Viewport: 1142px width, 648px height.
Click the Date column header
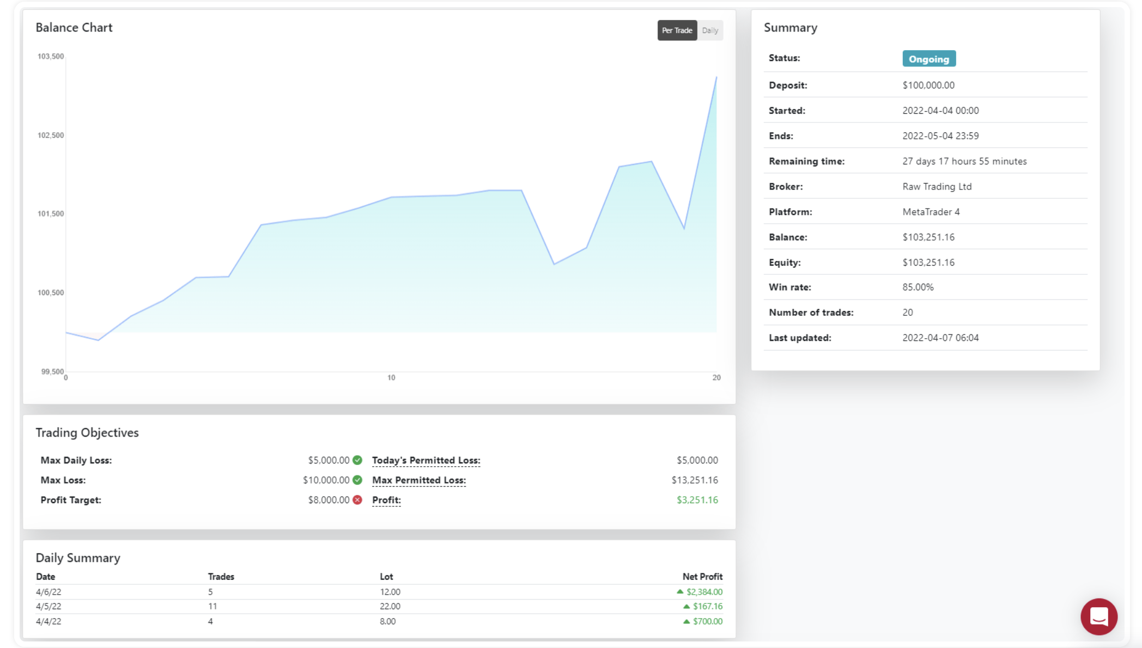click(x=46, y=577)
